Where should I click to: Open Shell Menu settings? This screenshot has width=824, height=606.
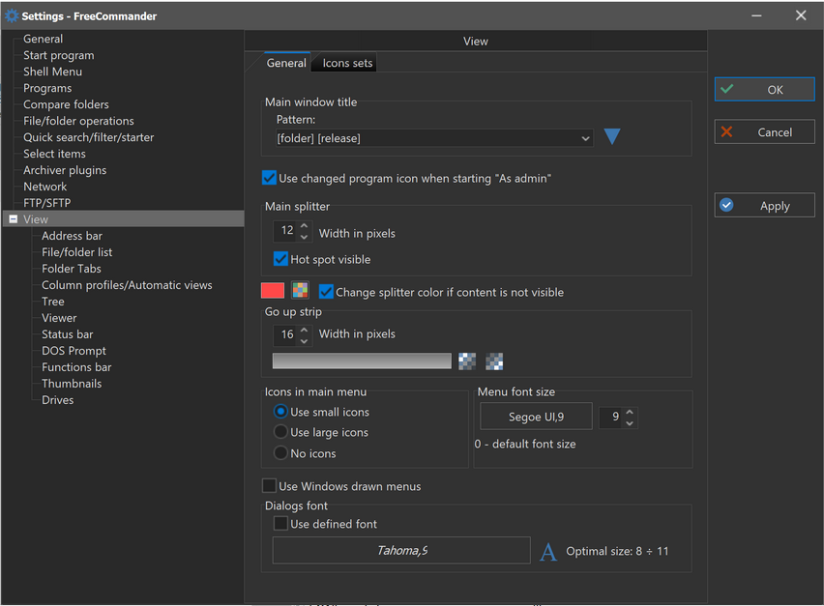pos(52,72)
